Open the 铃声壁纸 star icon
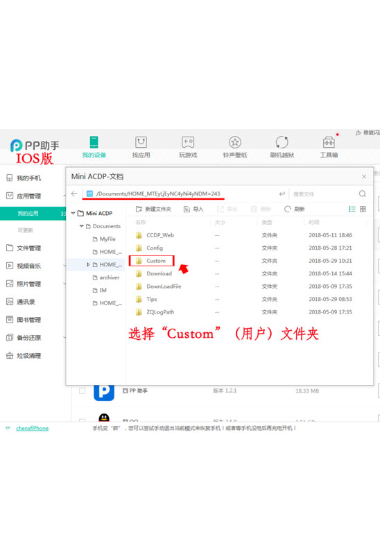 [x=235, y=142]
